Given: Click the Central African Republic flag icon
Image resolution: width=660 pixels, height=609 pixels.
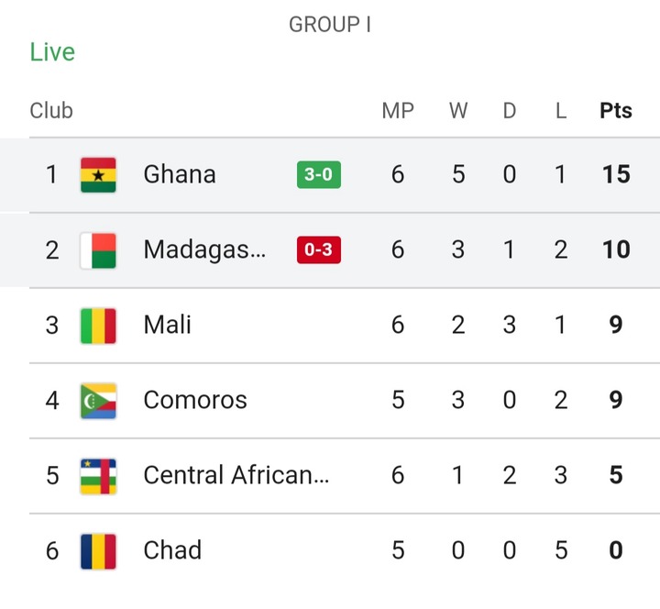Looking at the screenshot, I should 98,476.
